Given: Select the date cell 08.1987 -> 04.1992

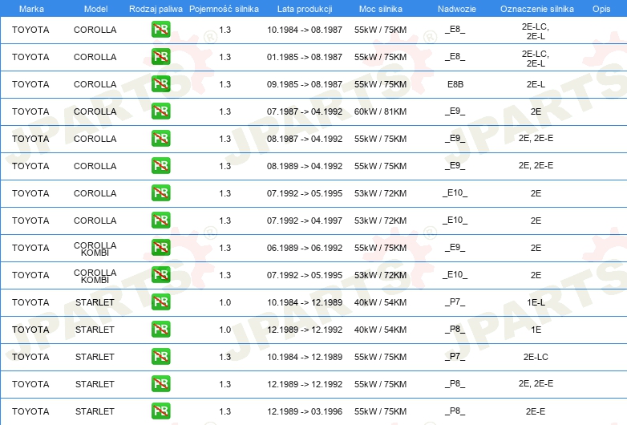Looking at the screenshot, I should (x=305, y=139).
